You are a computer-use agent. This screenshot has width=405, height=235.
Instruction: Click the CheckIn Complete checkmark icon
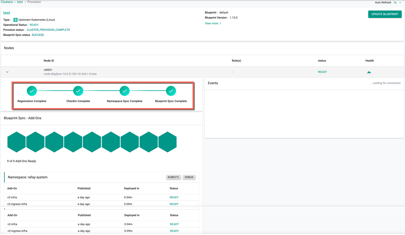(78, 91)
